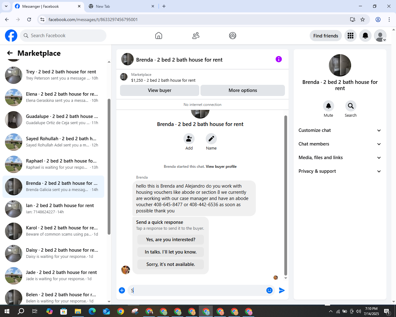Image resolution: width=396 pixels, height=317 pixels.
Task: Send quick response Yes, are you interested?
Action: 170,240
